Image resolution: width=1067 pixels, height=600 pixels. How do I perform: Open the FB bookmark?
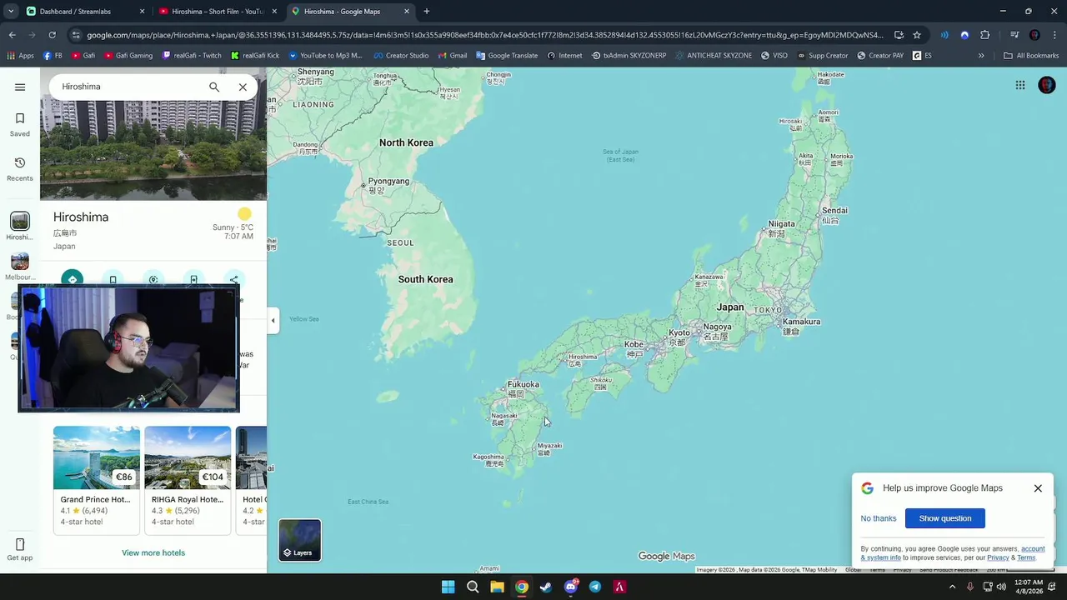53,56
